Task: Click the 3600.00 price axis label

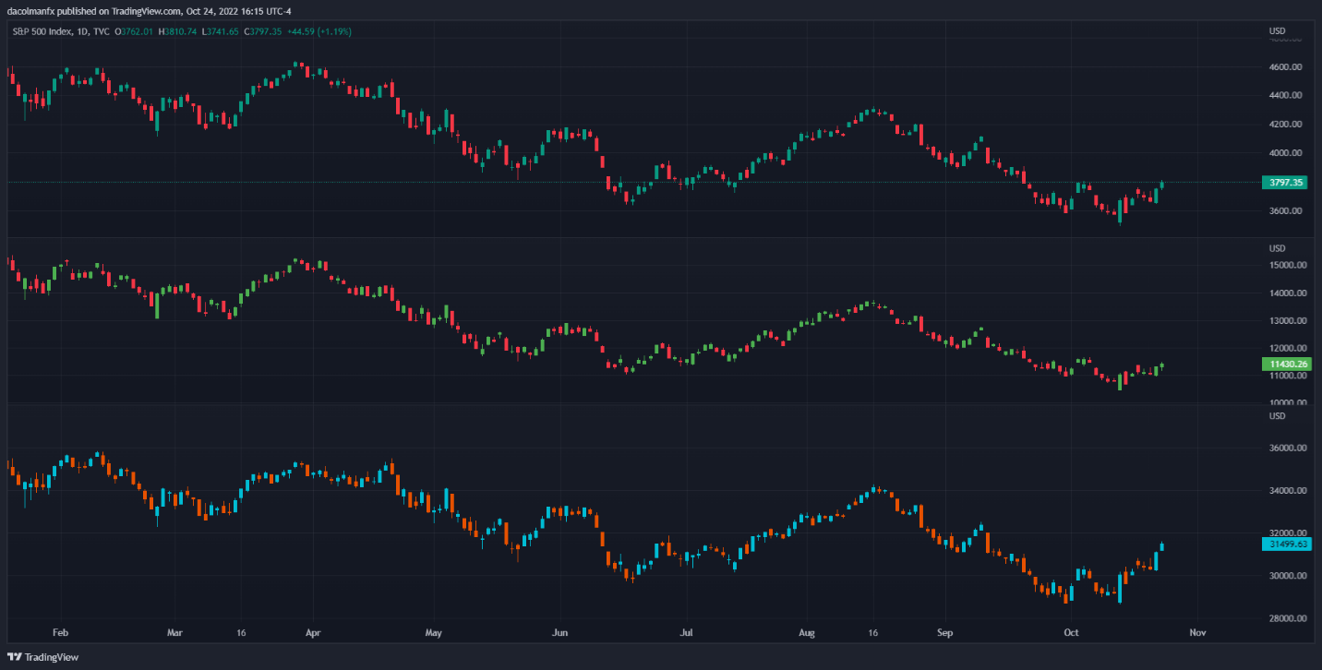Action: coord(1286,211)
